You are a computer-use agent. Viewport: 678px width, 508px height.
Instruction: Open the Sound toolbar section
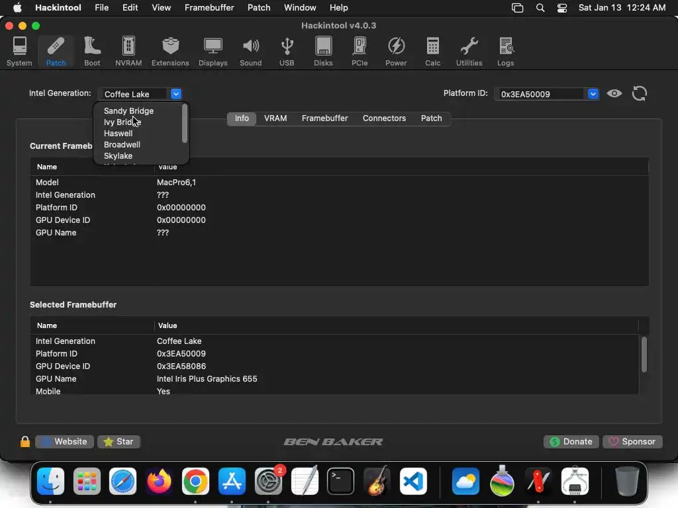click(251, 52)
